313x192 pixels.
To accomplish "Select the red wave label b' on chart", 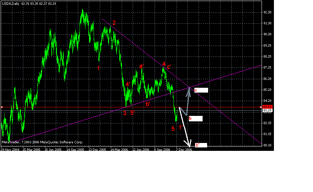I will (x=148, y=104).
